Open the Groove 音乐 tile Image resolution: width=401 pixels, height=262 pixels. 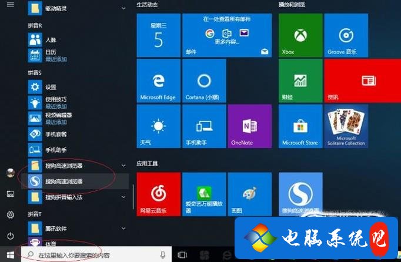(346, 35)
